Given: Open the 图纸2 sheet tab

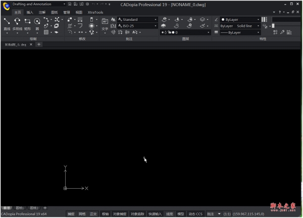Looking at the screenshot, I should point(34,208).
